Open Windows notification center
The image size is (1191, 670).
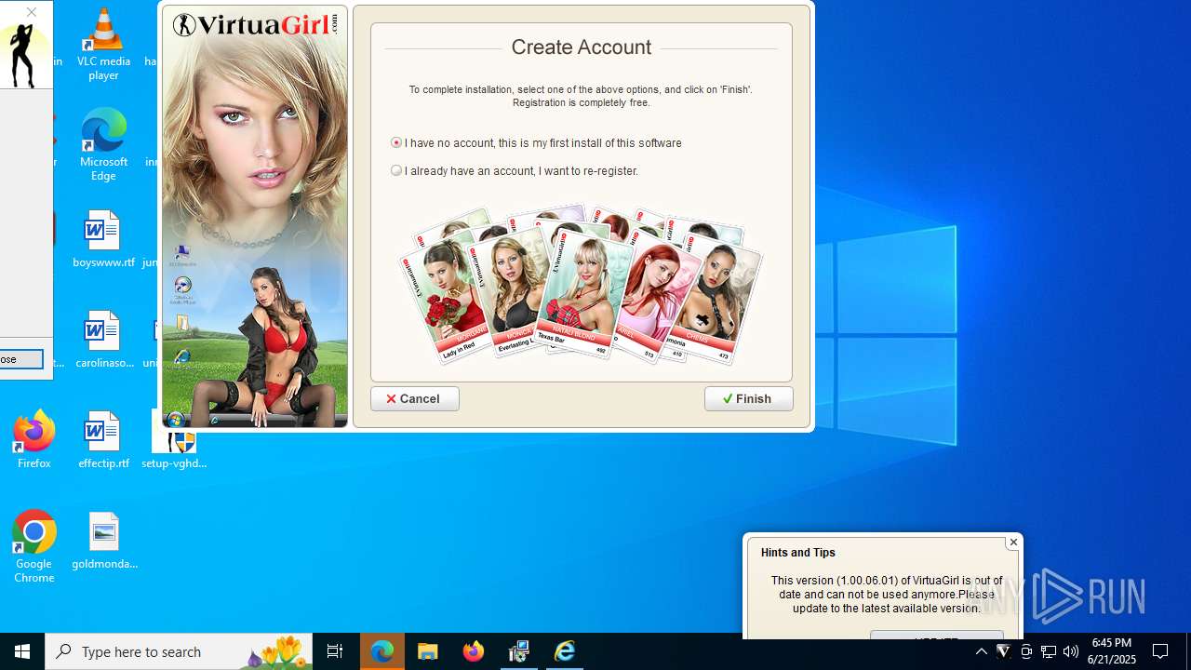pos(1161,651)
